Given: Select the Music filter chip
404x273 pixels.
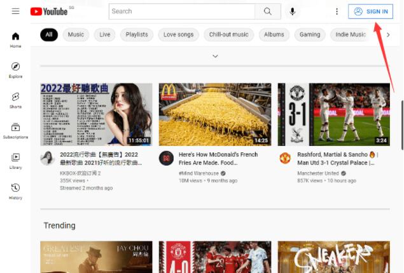Looking at the screenshot, I should pyautogui.click(x=76, y=35).
